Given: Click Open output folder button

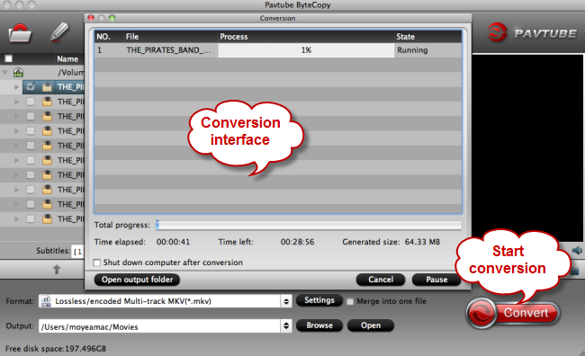Looking at the screenshot, I should pos(137,280).
